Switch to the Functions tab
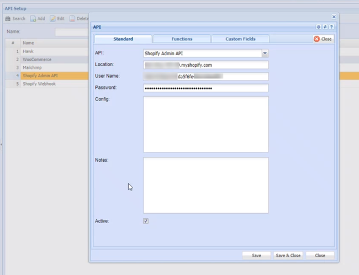Viewport: 359px width, 275px height. click(x=182, y=39)
